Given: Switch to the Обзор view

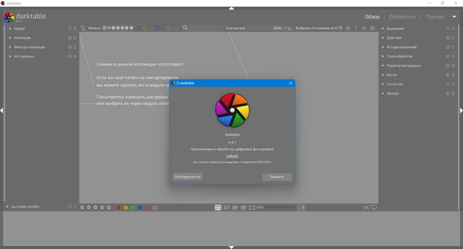Looking at the screenshot, I should click(x=372, y=17).
